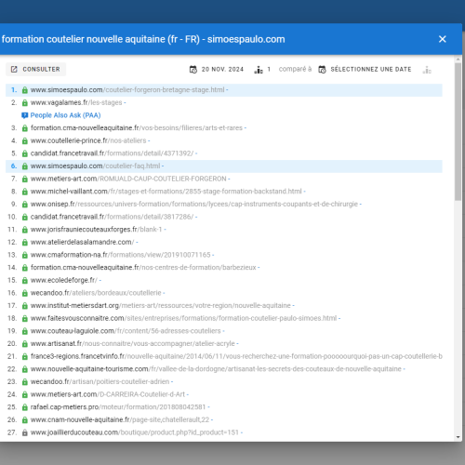Click green padlock icon next to coutellerie-prince.fr
Viewport: 465px width, 465px height.
point(25,141)
